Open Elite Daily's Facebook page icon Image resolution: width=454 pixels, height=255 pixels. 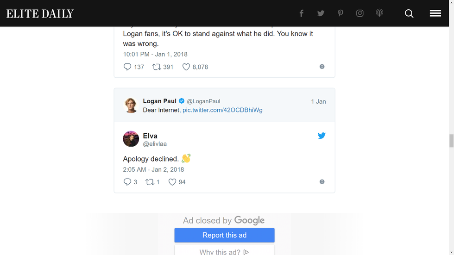click(x=301, y=13)
